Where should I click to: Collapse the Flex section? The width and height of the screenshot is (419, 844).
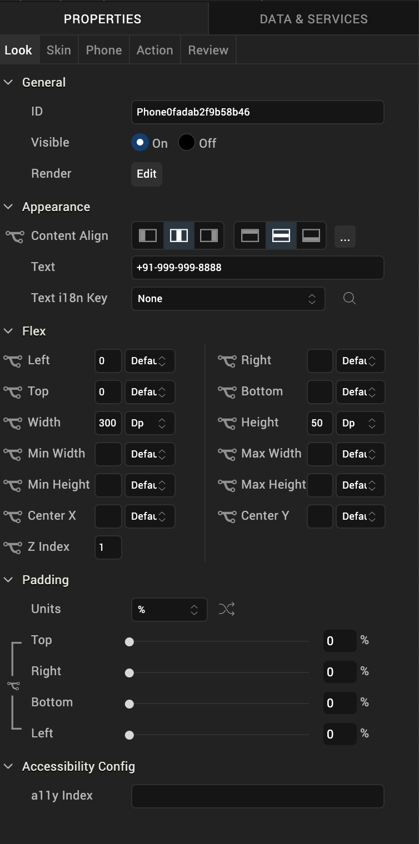8,331
